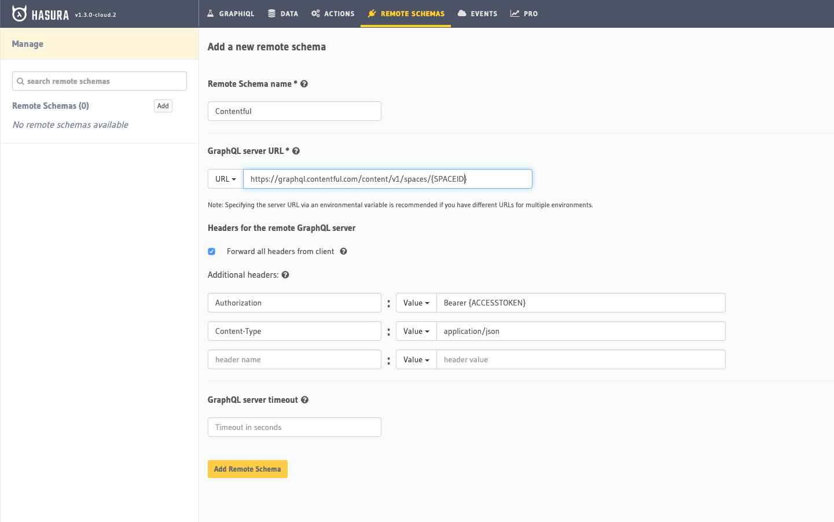This screenshot has width=834, height=522.
Task: Click the Timeout in seconds field
Action: pos(295,427)
